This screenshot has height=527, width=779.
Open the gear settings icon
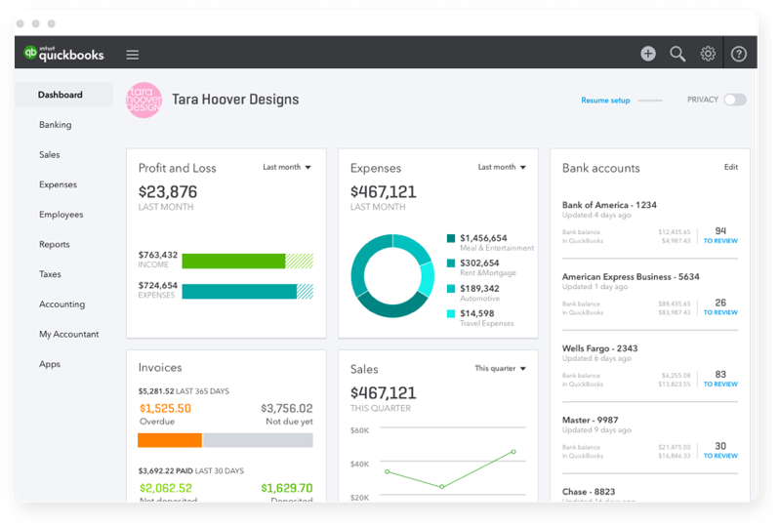click(x=708, y=54)
